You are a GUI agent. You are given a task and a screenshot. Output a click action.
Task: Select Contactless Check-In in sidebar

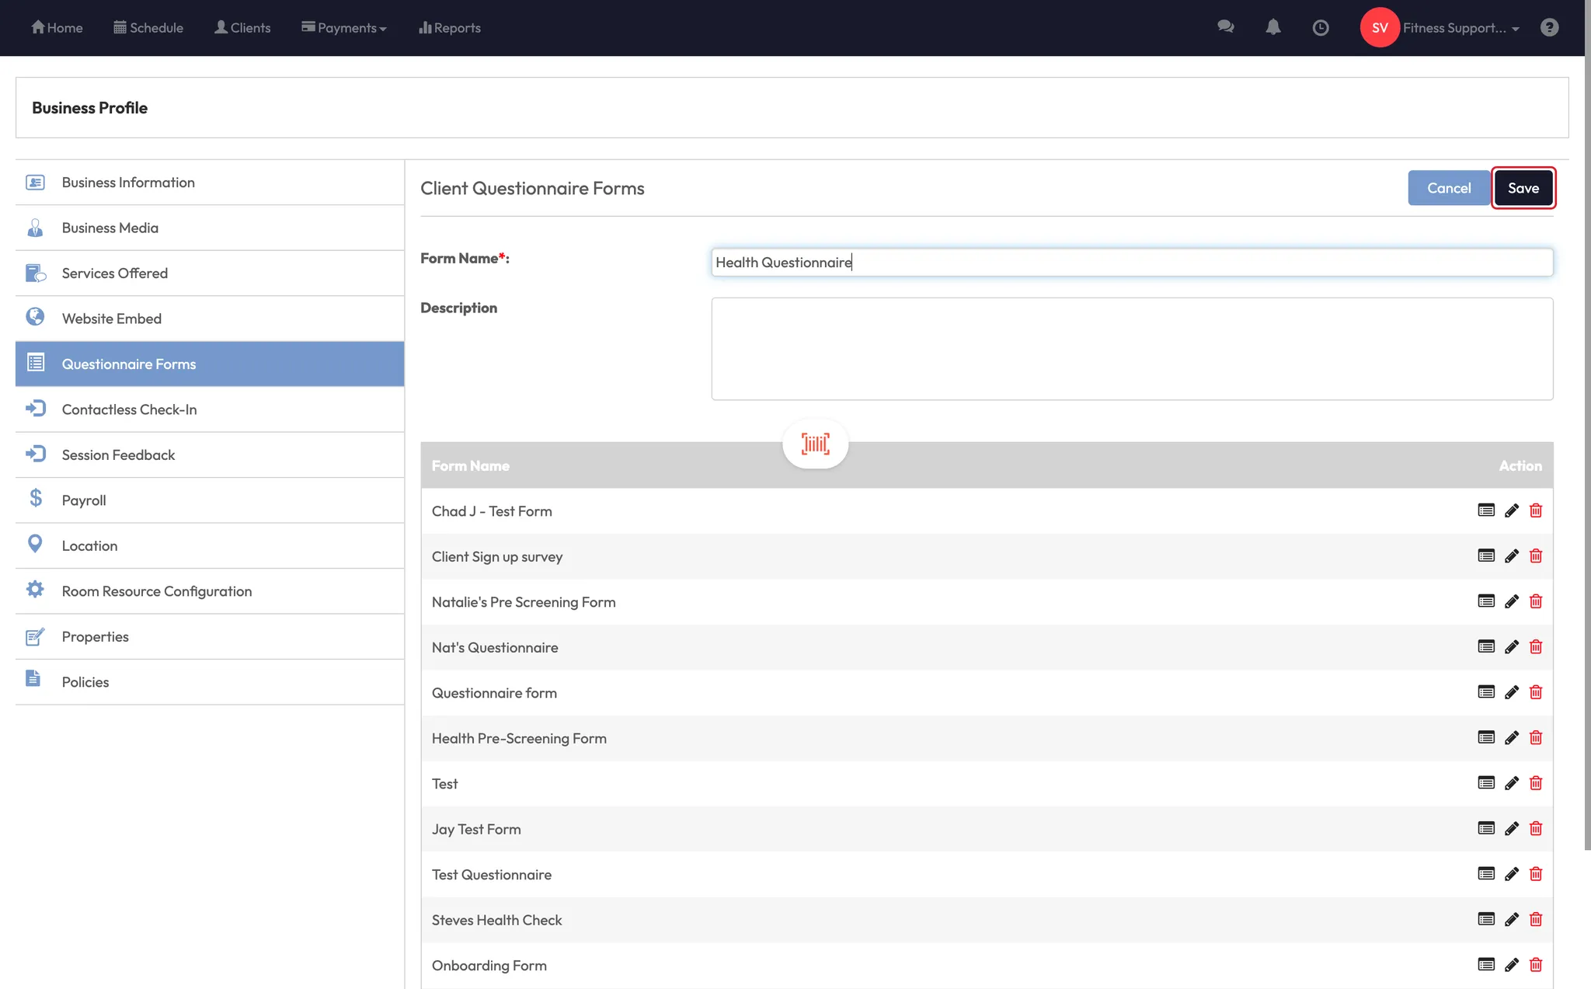[x=129, y=409]
